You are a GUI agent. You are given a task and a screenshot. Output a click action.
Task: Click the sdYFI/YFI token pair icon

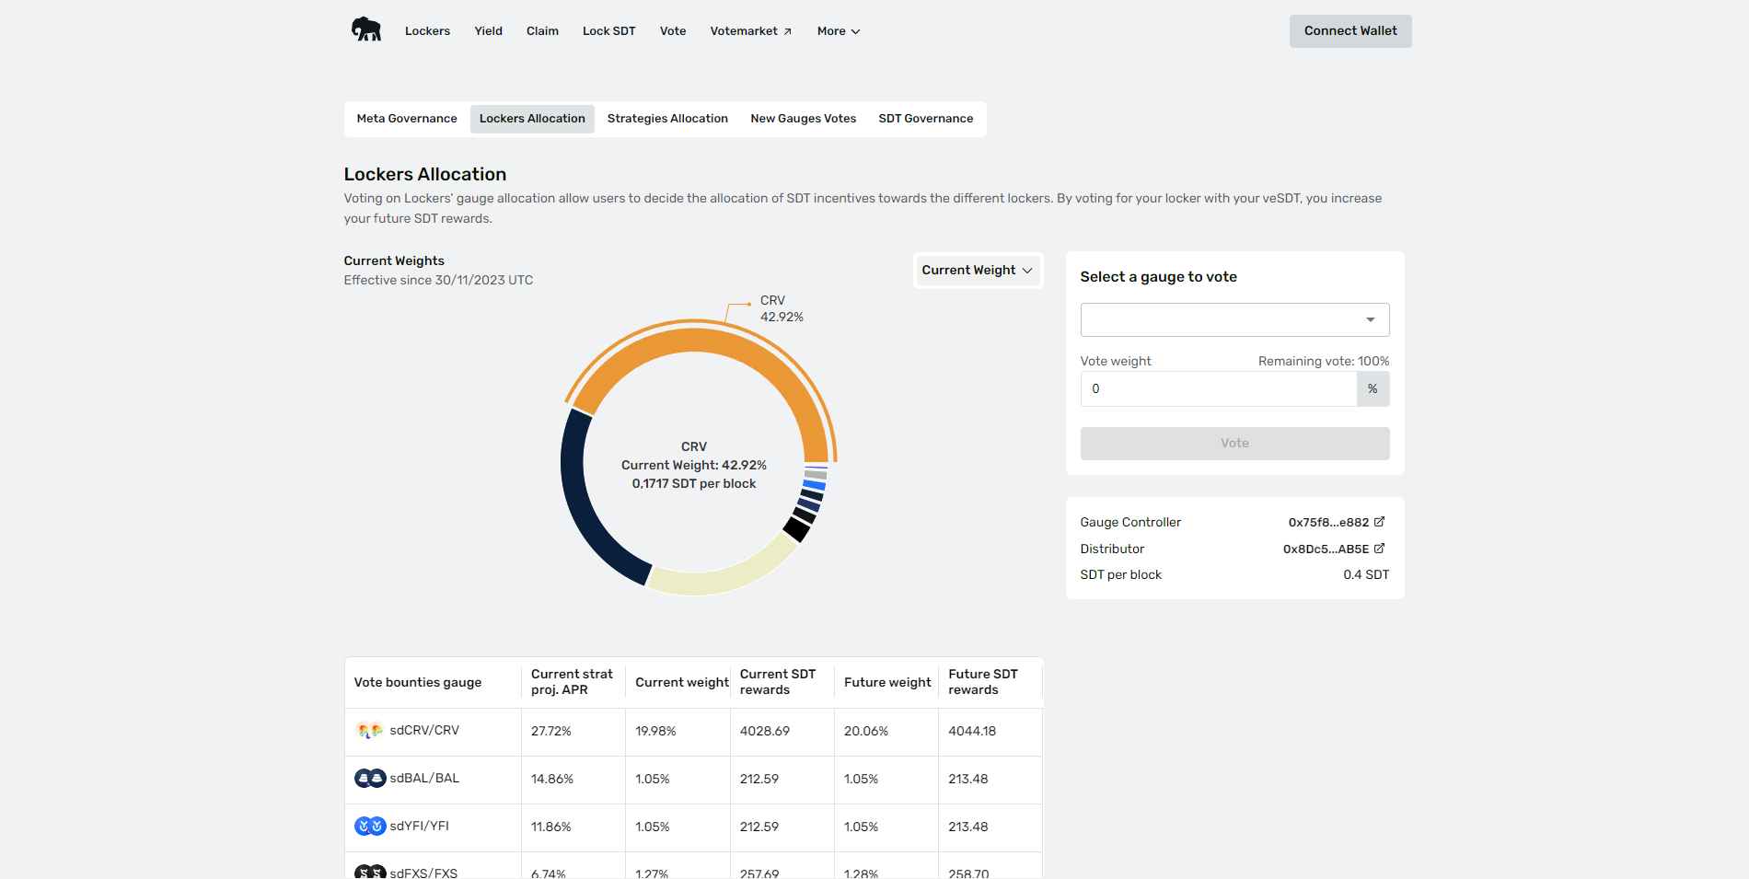[x=370, y=827]
